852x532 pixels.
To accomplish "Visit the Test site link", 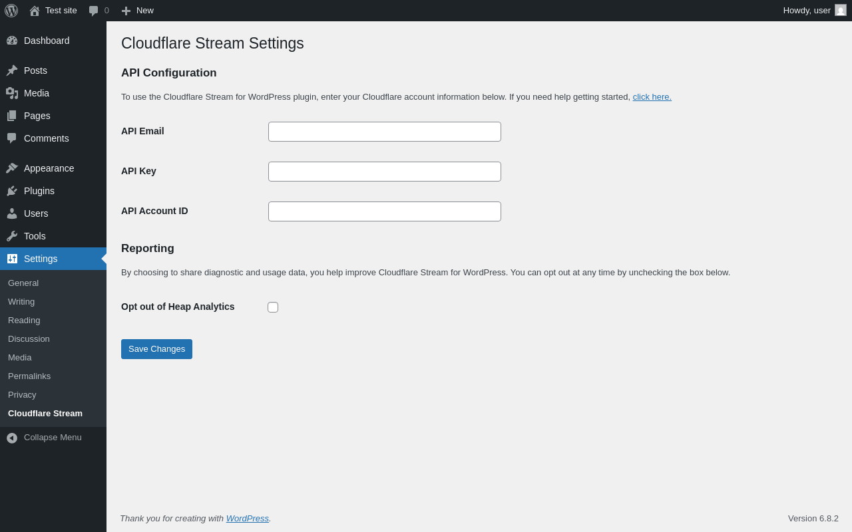I will coord(61,11).
